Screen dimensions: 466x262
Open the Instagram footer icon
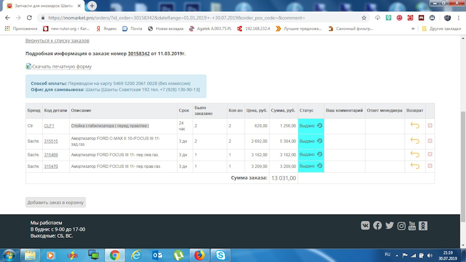pyautogui.click(x=401, y=226)
